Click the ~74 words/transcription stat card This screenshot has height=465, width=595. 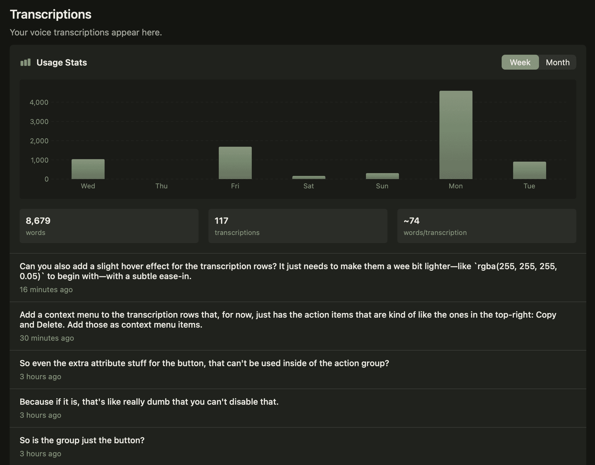pos(486,226)
